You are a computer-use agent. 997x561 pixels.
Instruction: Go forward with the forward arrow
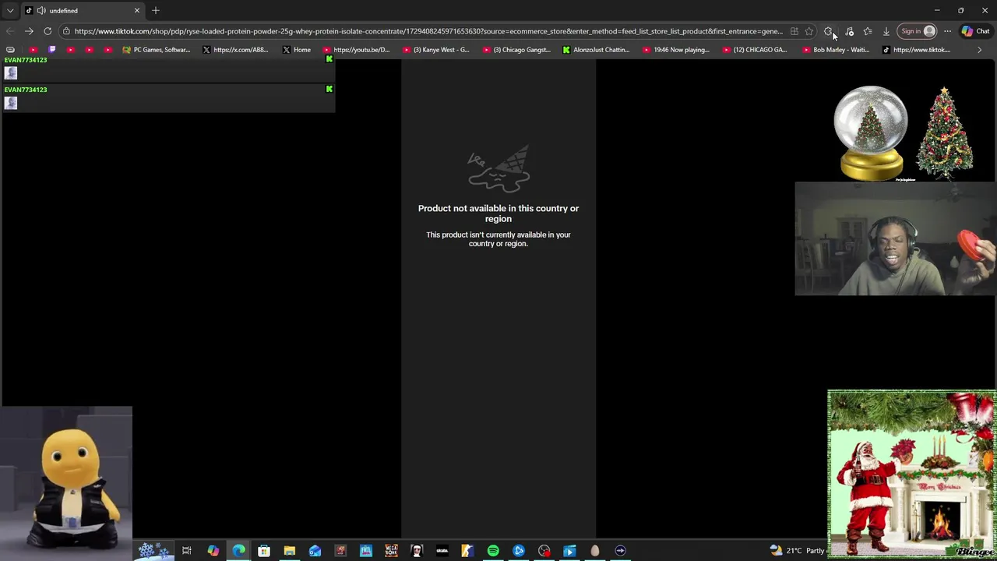29,31
